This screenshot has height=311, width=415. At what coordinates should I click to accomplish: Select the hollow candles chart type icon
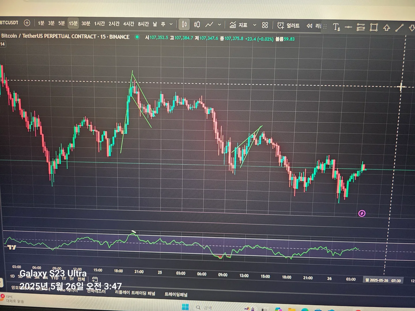tap(197, 24)
